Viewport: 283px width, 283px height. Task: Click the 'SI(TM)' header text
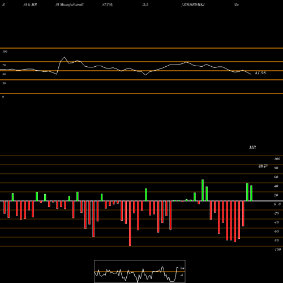pyautogui.click(x=108, y=5)
